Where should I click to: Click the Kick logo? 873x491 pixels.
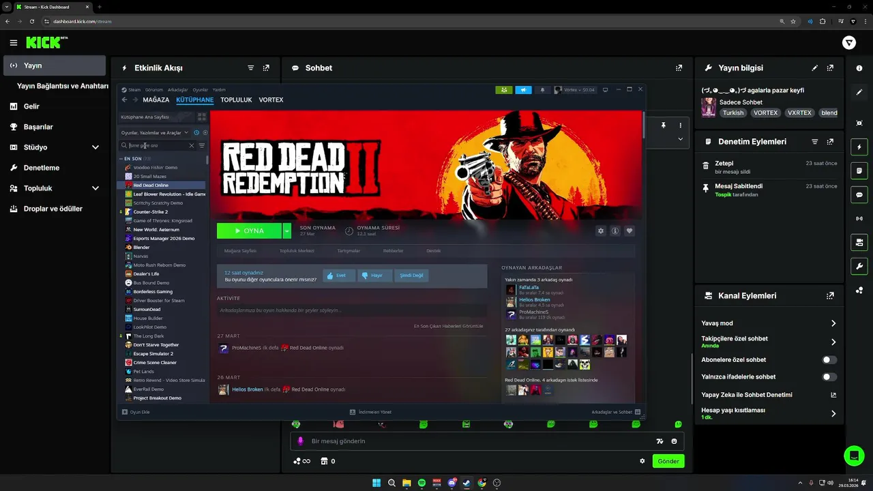point(46,43)
